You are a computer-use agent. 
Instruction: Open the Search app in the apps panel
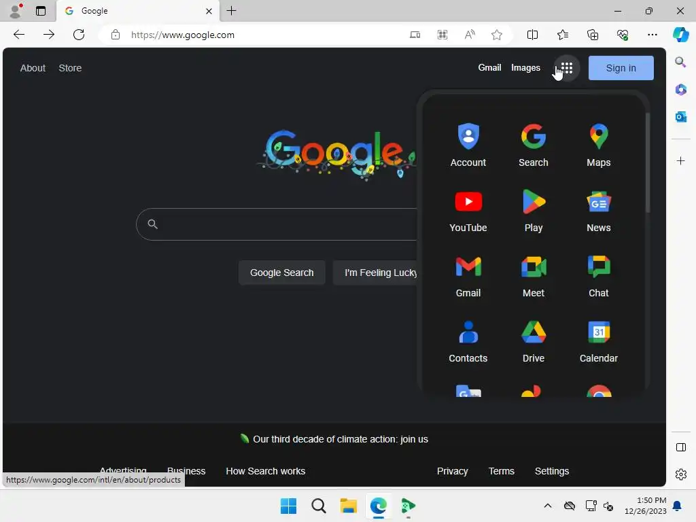pos(533,145)
